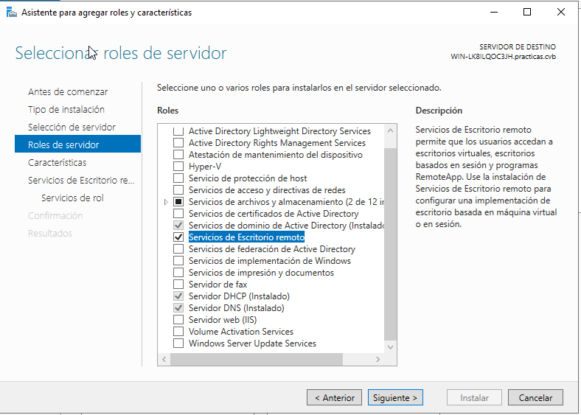Viewport: 581px width, 415px height.
Task: Check the Servidor web (IIS) role
Action: pyautogui.click(x=178, y=320)
